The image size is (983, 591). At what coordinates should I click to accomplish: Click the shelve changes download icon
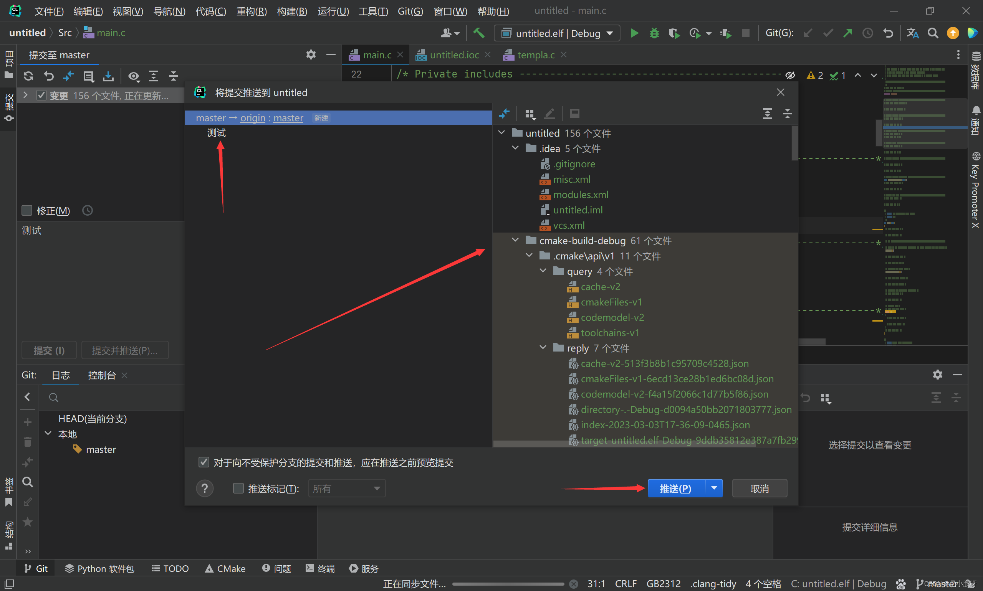click(108, 76)
